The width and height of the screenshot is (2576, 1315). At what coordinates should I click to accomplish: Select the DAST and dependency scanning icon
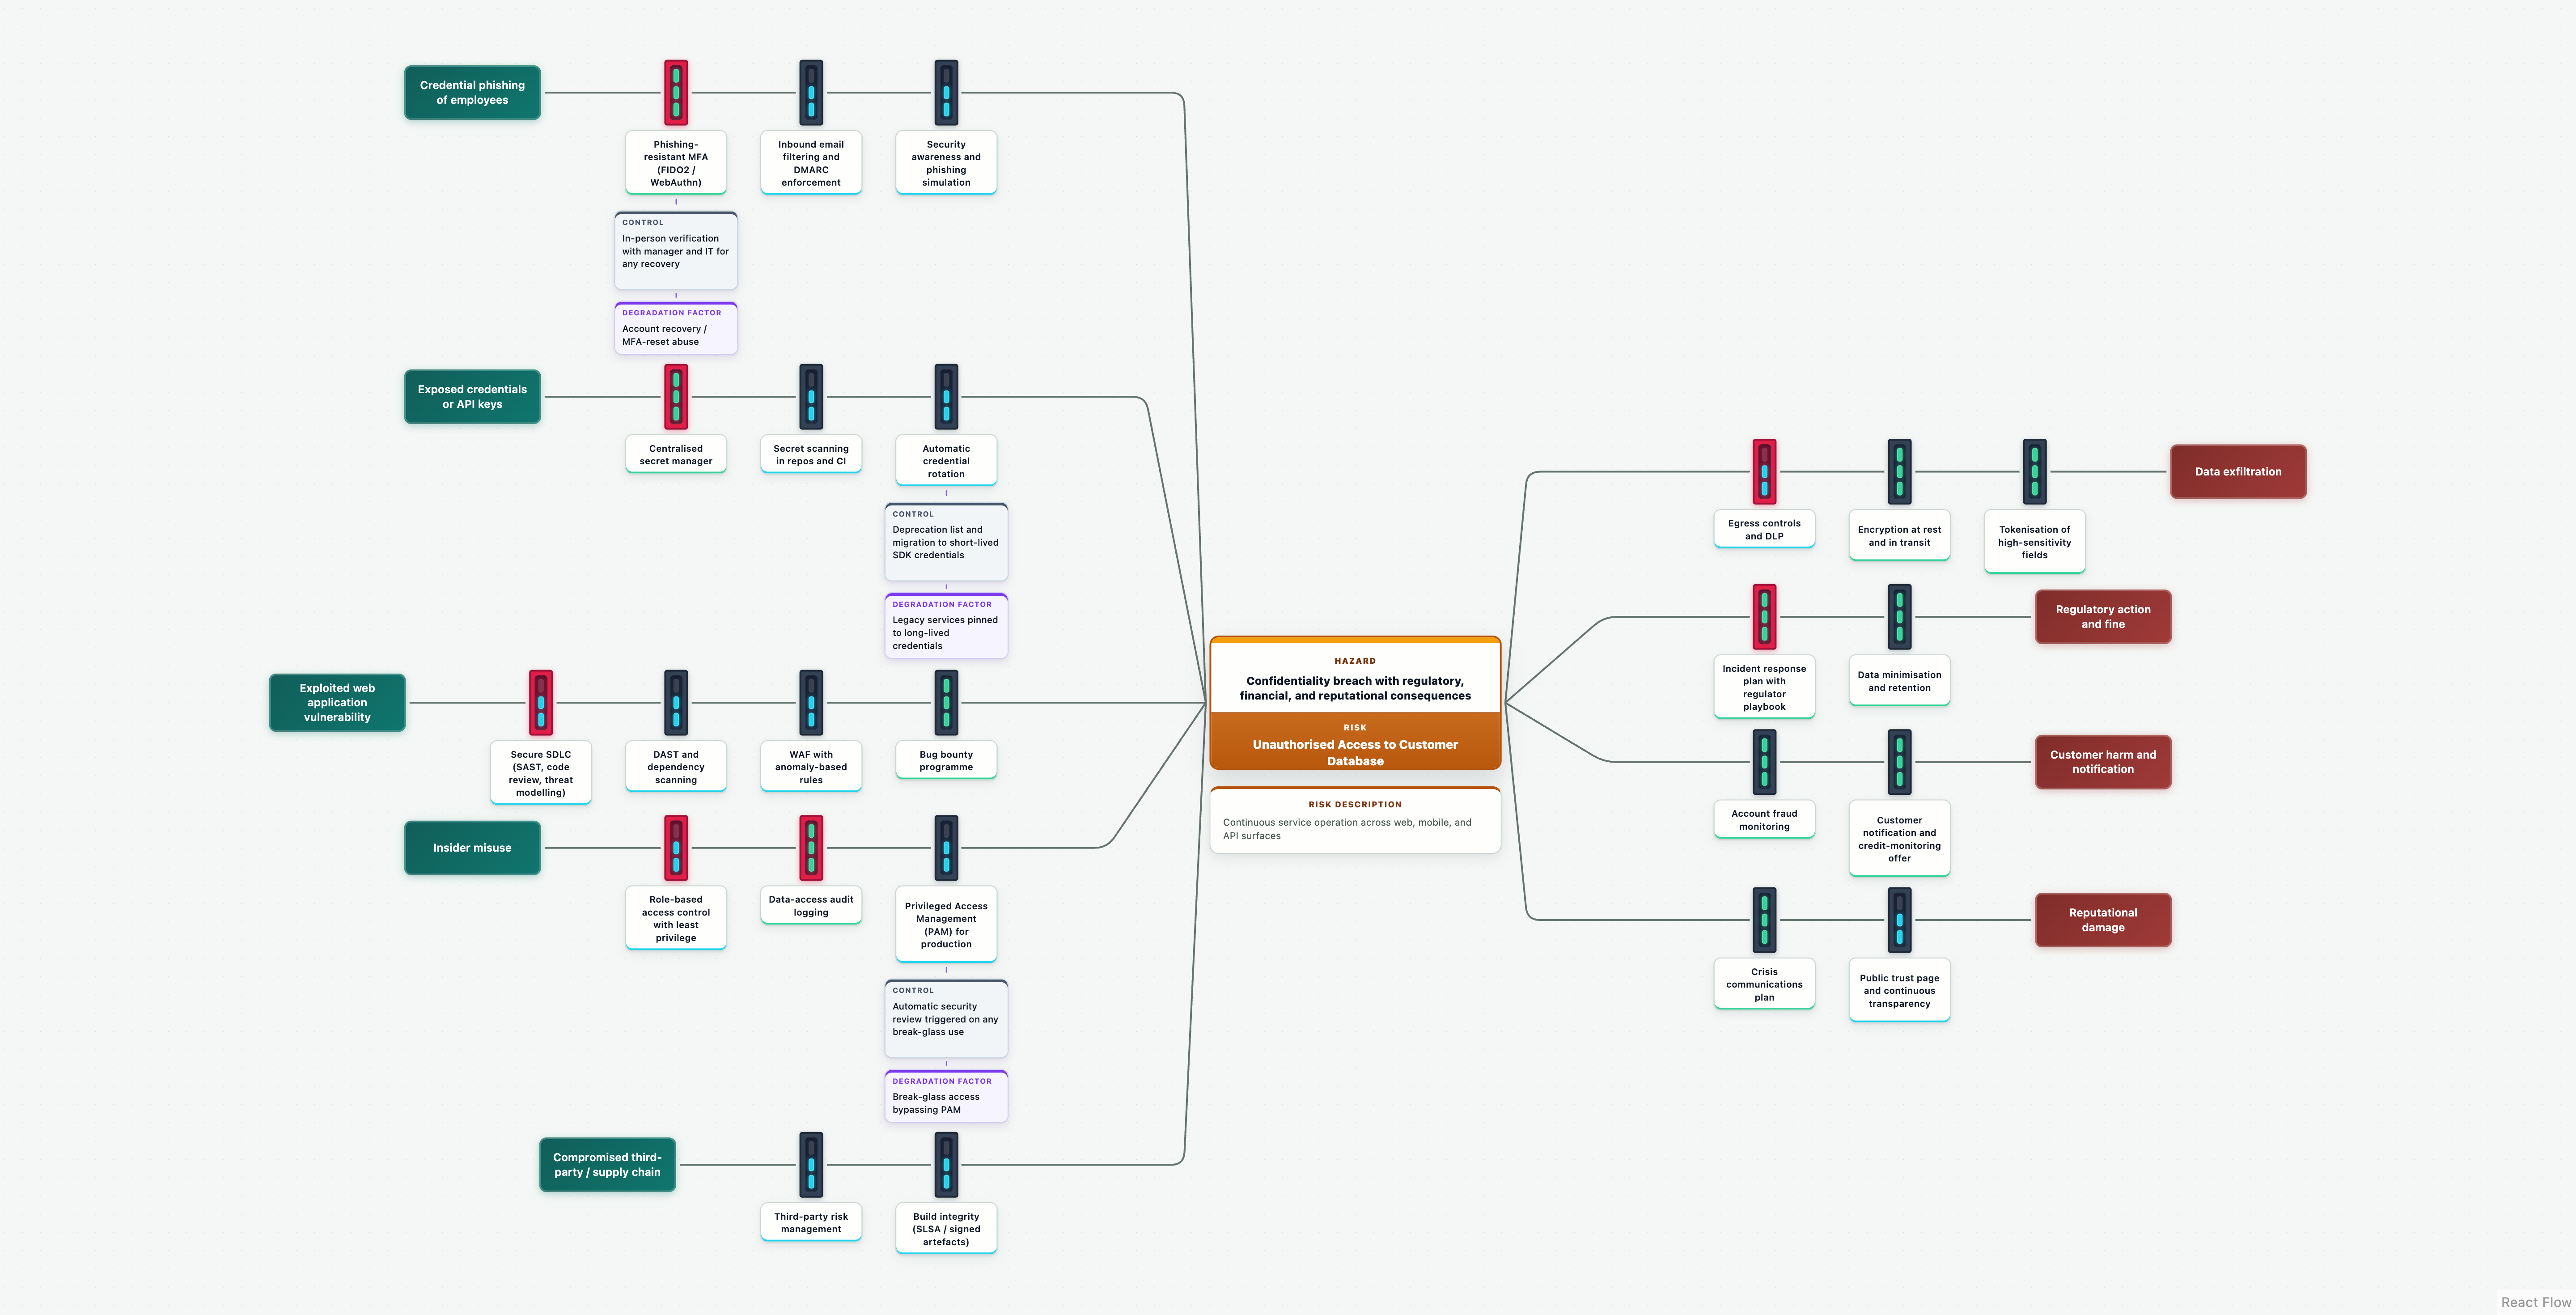coord(676,703)
